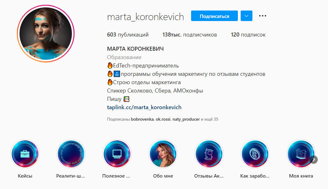View the profile picture story
The image size is (328, 189).
[46, 34]
